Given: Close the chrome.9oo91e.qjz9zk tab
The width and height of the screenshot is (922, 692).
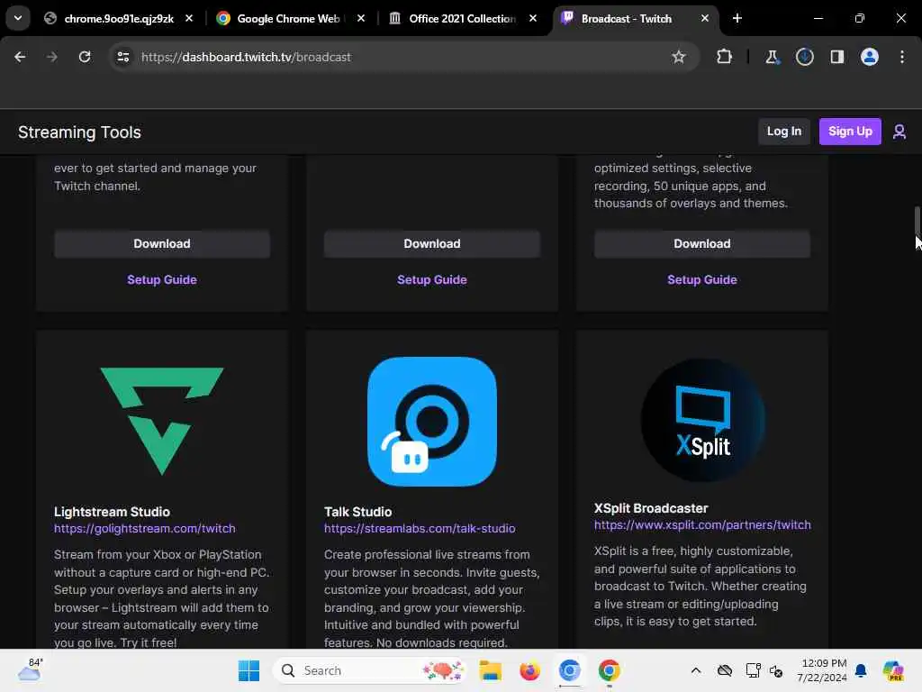Looking at the screenshot, I should pyautogui.click(x=189, y=18).
